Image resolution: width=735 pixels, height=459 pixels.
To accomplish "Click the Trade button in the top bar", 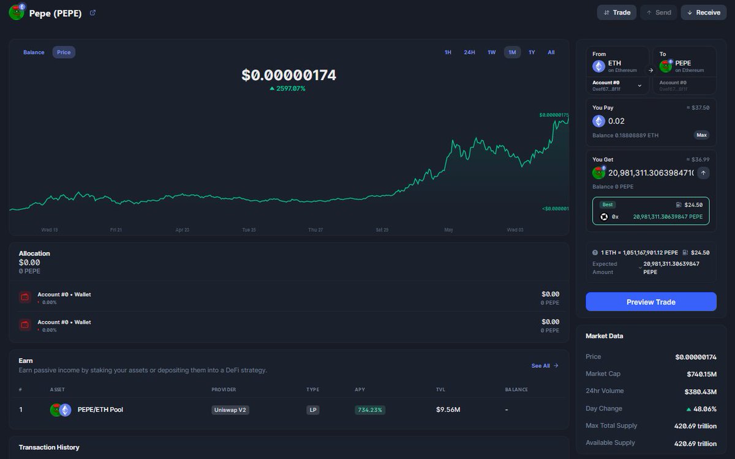I will click(617, 12).
